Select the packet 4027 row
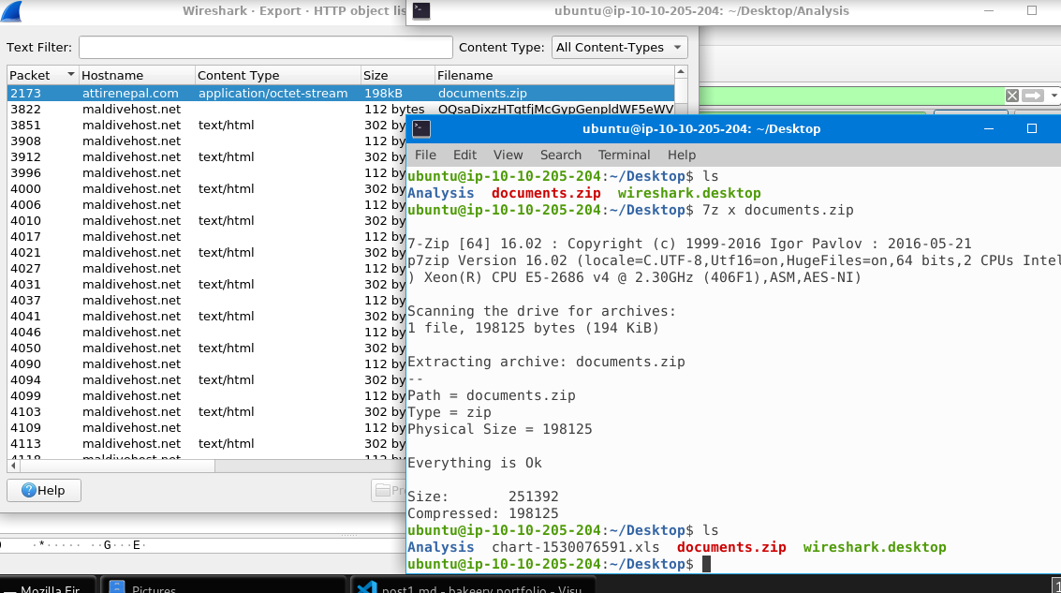Viewport: 1061px width, 593px height. (206, 268)
